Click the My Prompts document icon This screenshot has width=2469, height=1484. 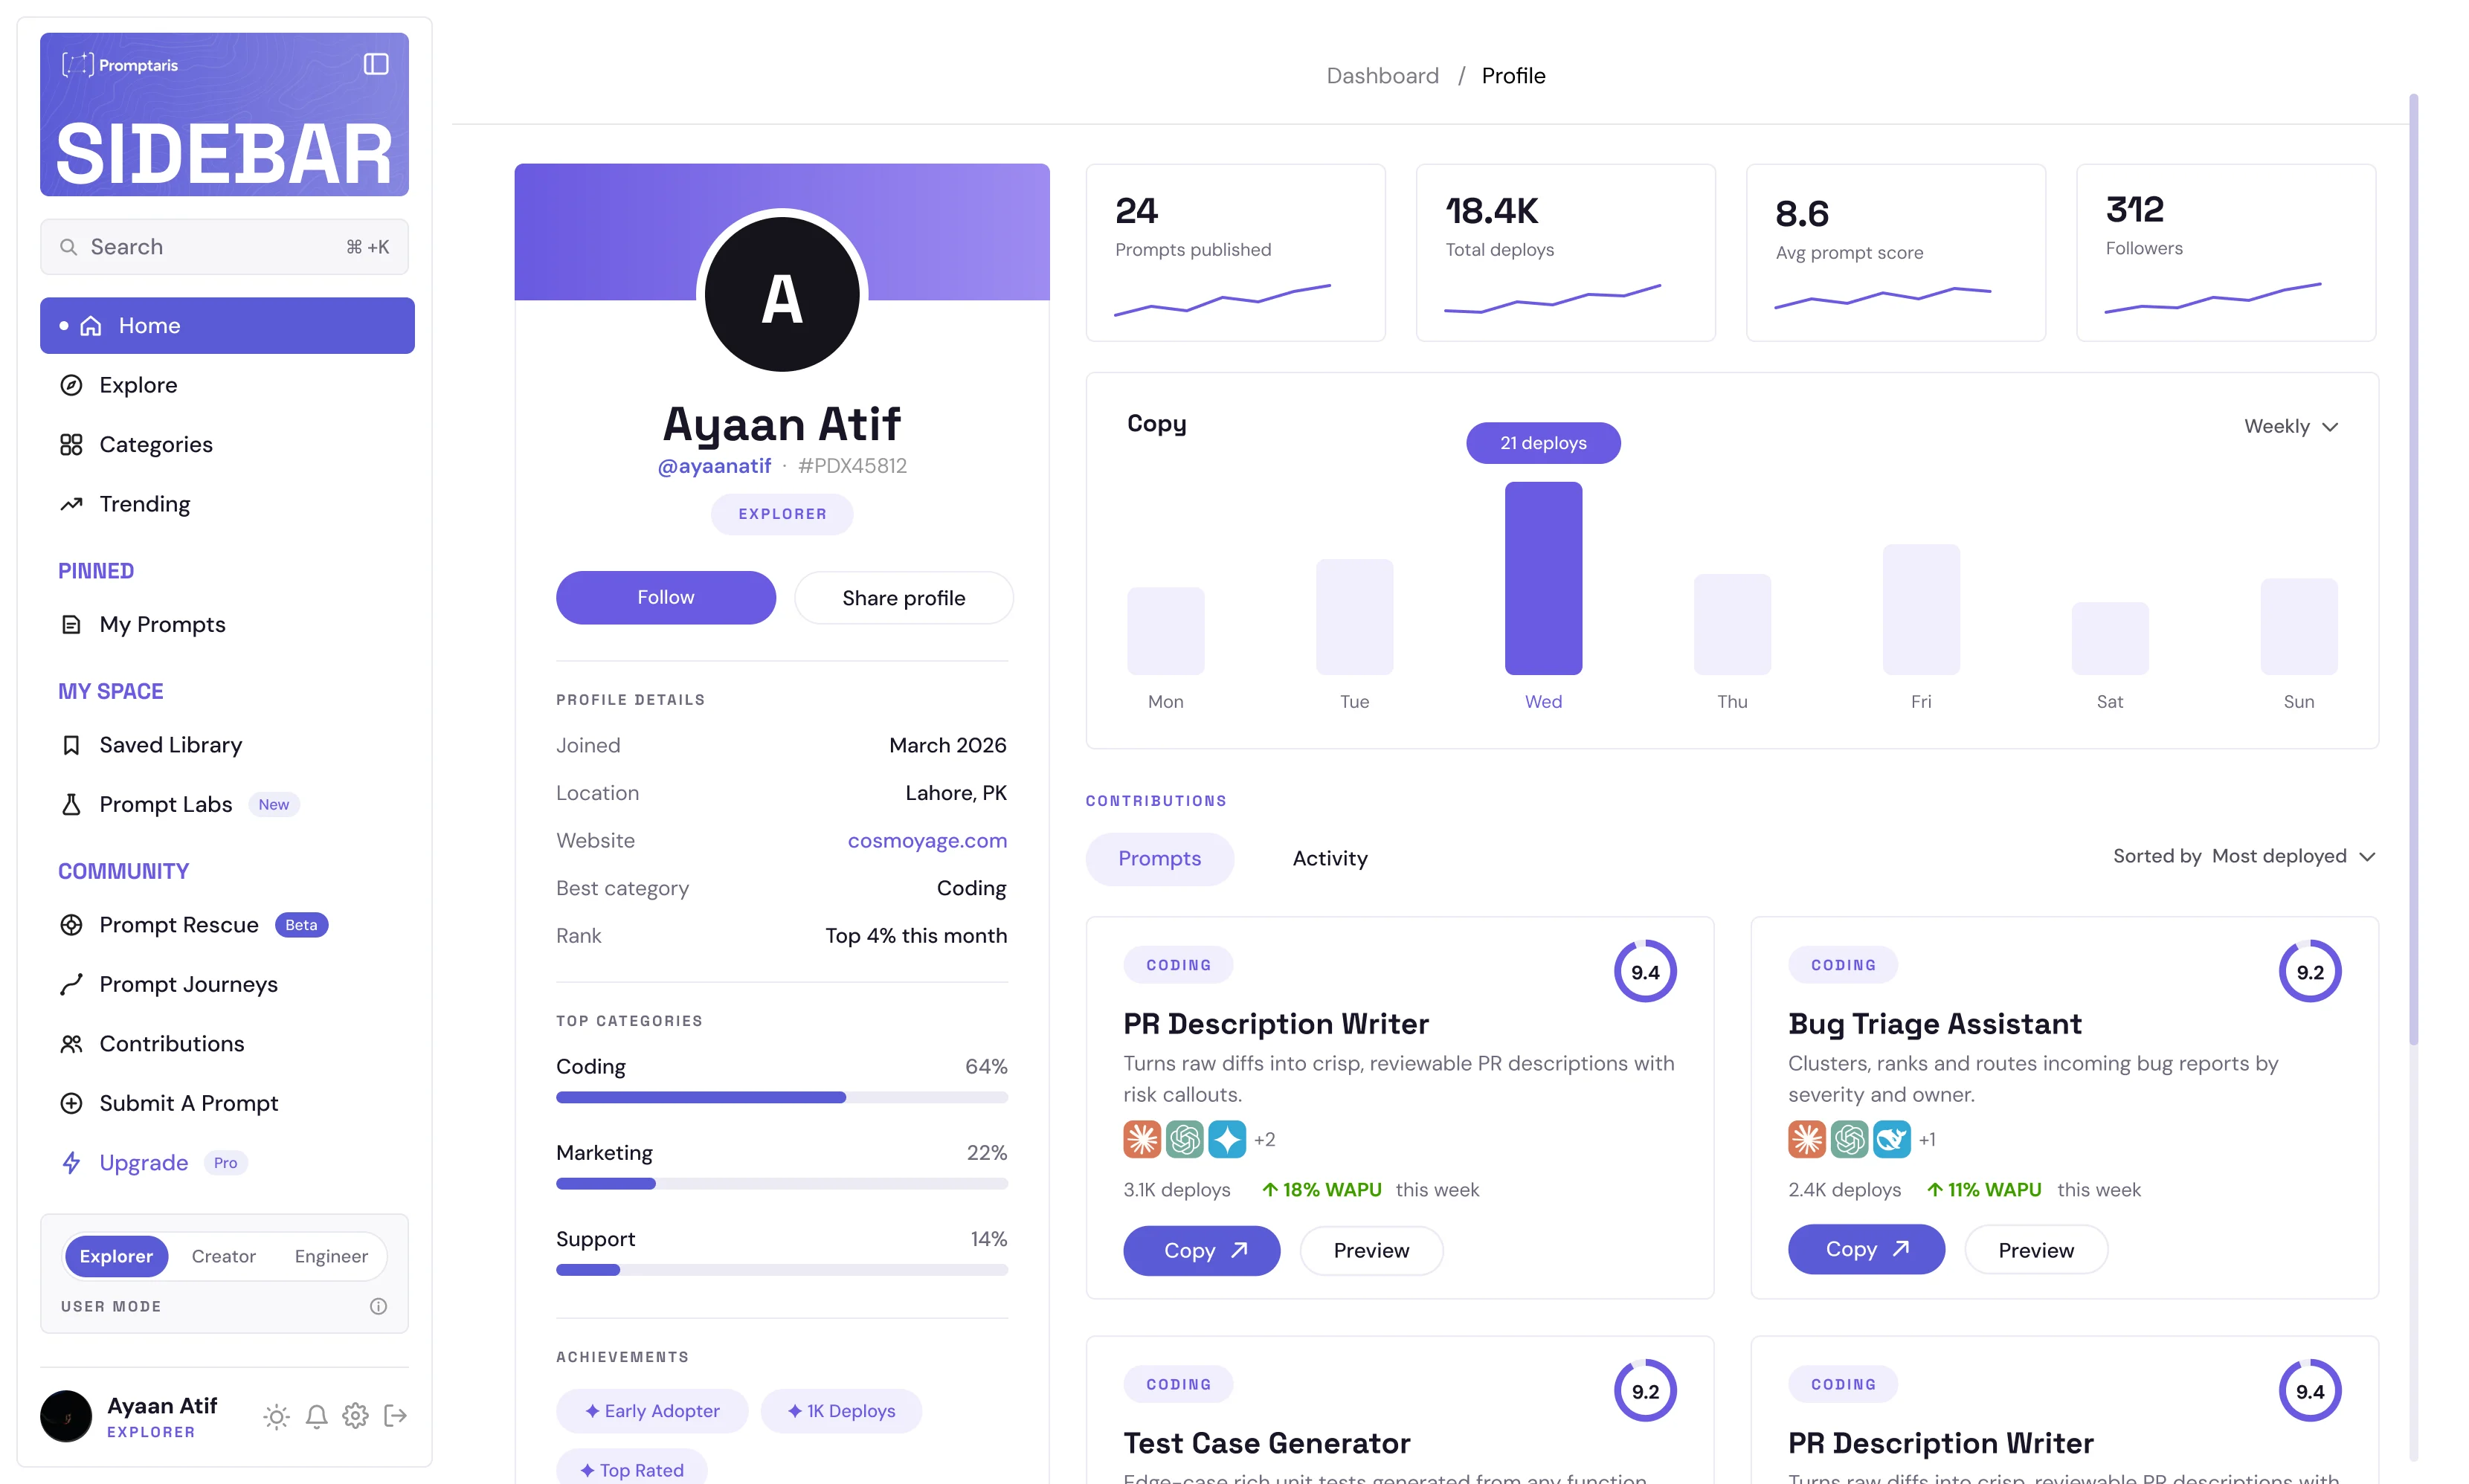coord(71,625)
